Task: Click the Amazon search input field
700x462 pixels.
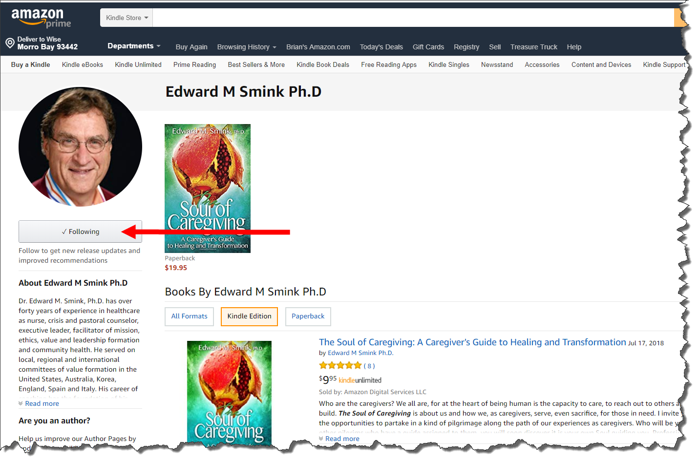Action: (413, 18)
